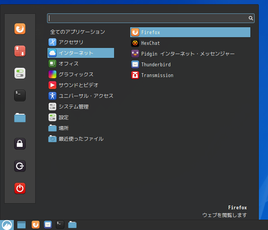
Task: Log out using the logout icon
Action: point(20,166)
